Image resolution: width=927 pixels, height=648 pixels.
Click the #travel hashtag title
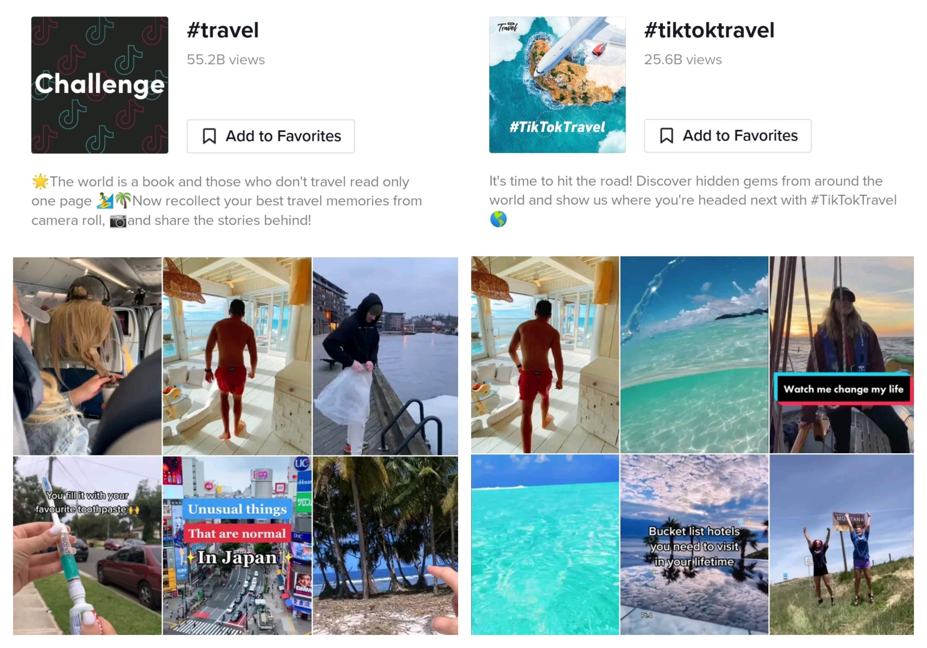[223, 30]
